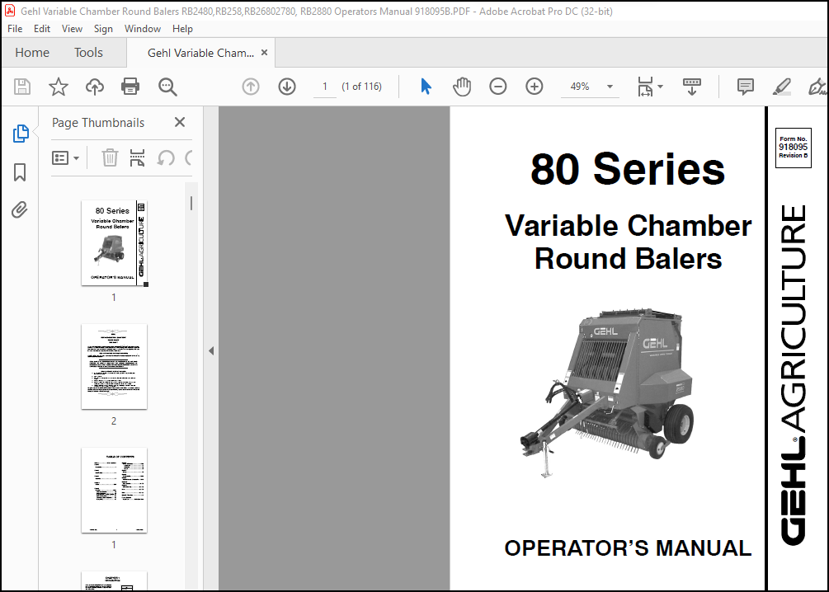The height and width of the screenshot is (592, 829).
Task: Go to next page arrow
Action: click(287, 86)
